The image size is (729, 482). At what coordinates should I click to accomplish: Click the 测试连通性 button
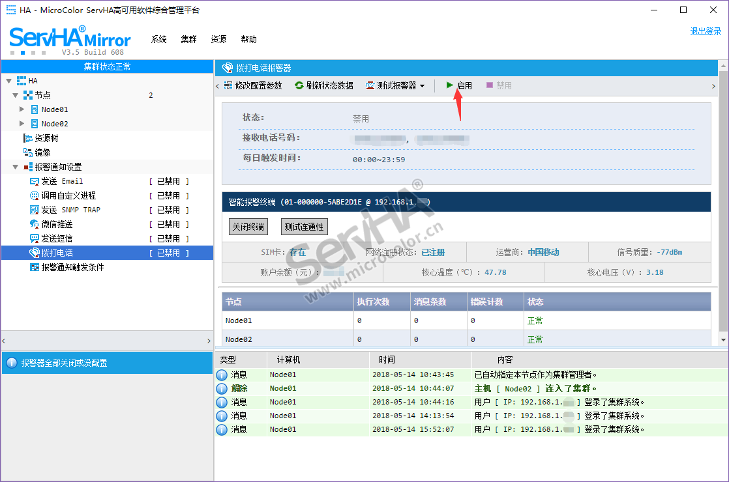pyautogui.click(x=304, y=227)
